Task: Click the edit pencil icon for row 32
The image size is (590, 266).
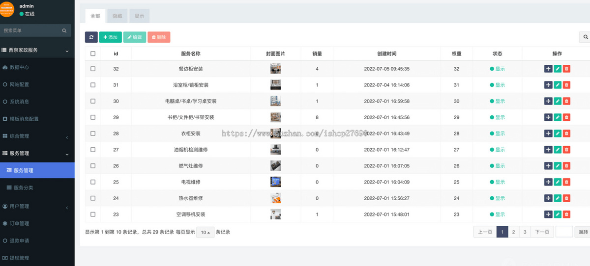Action: (558, 69)
